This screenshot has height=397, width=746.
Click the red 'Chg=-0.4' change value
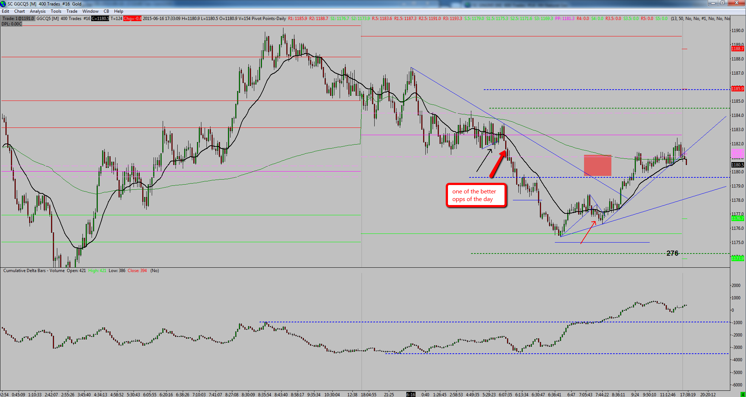[x=132, y=19]
